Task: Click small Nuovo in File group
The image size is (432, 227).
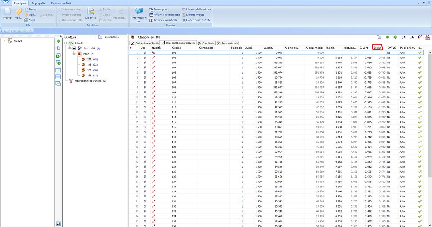Action: 31,9
